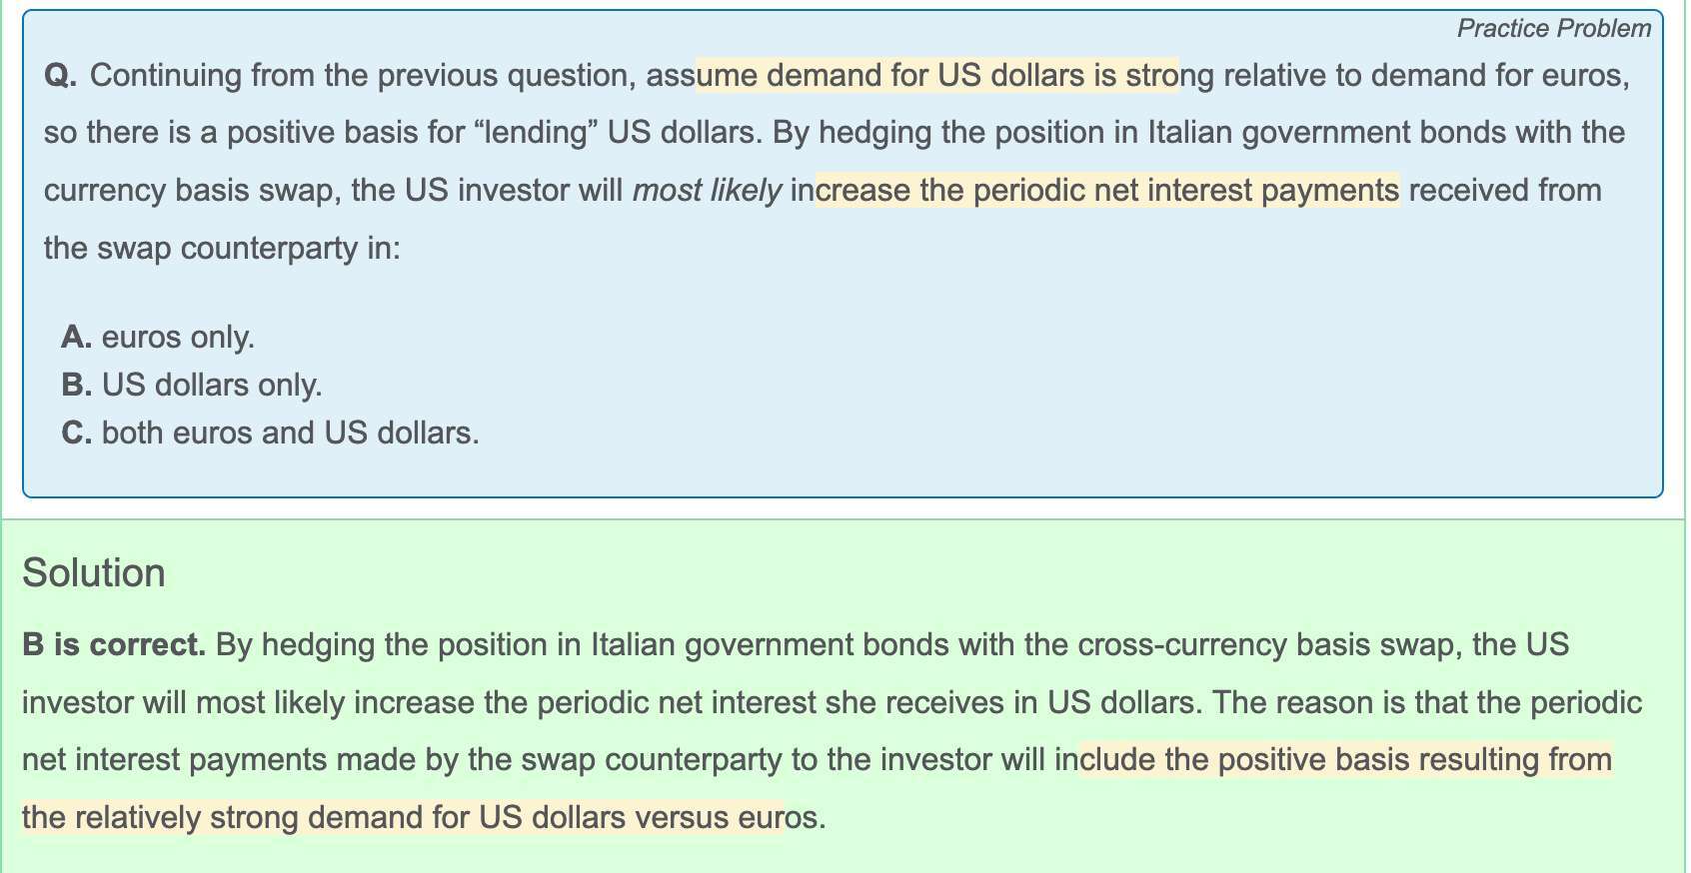Viewport: 1691px width, 873px height.
Task: Click the bold 'Q.' question marker
Action: [61, 76]
